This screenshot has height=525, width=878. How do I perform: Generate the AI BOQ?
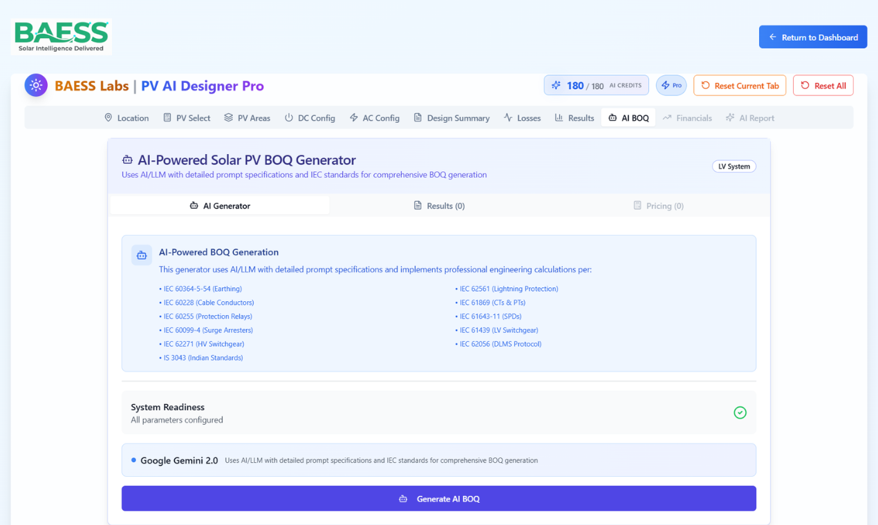439,499
